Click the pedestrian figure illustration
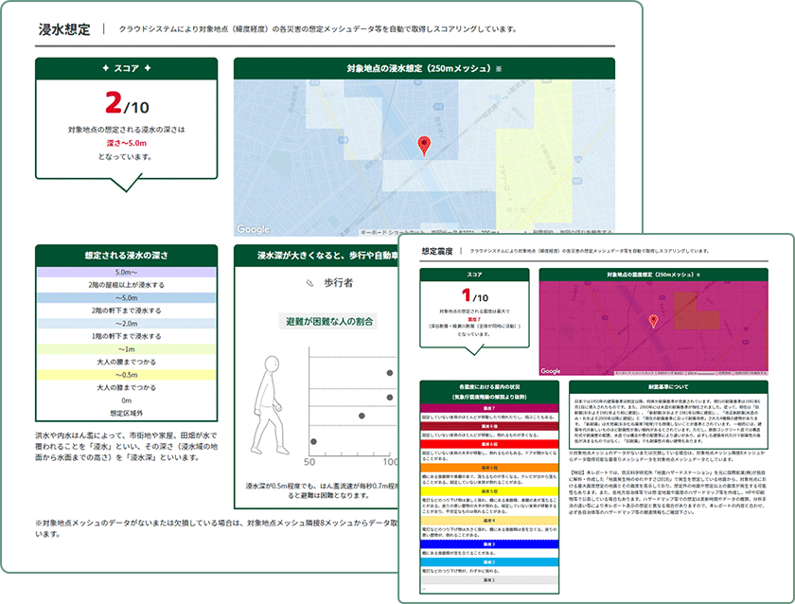Screen dimensions: 795x604 [x=269, y=404]
